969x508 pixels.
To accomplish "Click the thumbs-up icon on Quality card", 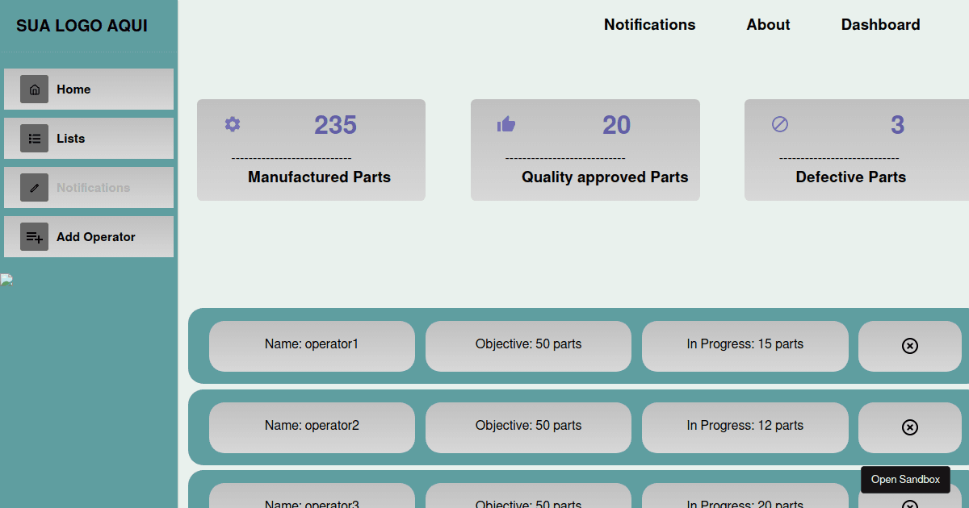I will point(506,124).
